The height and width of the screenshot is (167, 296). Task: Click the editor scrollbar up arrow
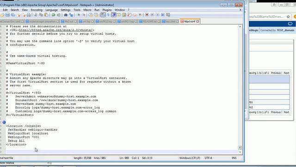(x=240, y=26)
